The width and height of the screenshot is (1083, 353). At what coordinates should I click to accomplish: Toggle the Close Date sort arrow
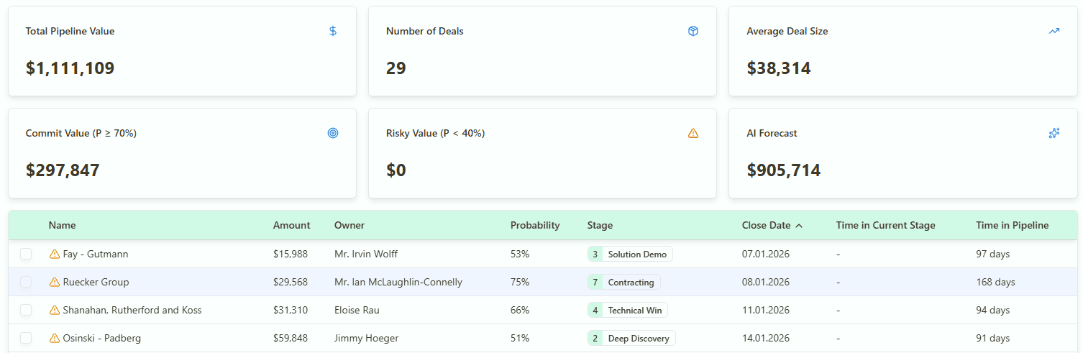point(799,226)
